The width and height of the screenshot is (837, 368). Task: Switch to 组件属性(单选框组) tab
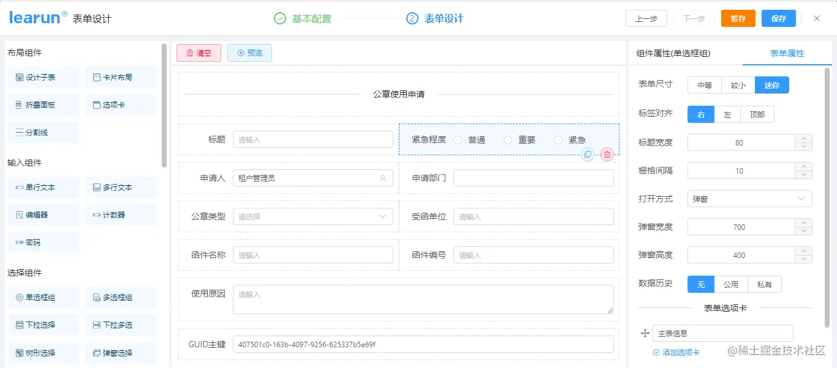[x=673, y=53]
